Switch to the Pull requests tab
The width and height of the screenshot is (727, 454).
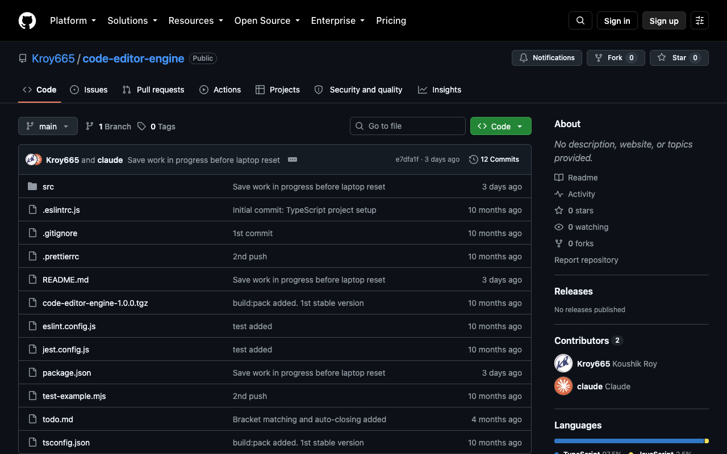tap(153, 90)
